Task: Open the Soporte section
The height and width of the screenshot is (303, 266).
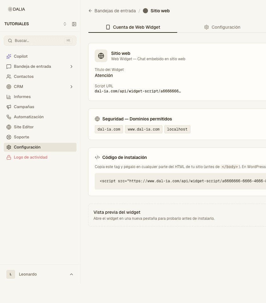Action: pos(40,137)
